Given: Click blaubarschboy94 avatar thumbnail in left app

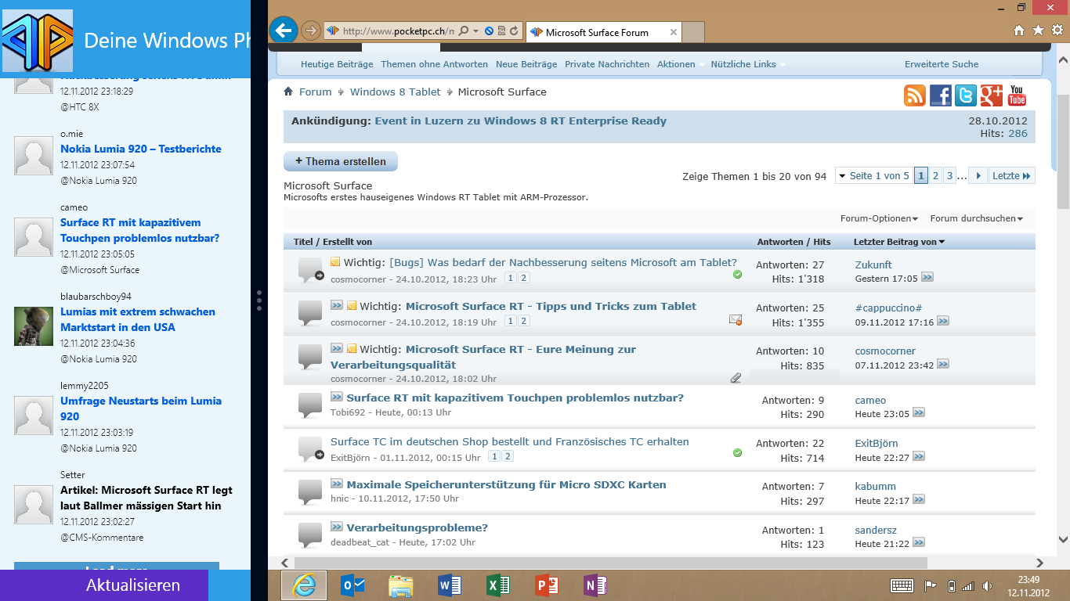Looking at the screenshot, I should coord(34,326).
